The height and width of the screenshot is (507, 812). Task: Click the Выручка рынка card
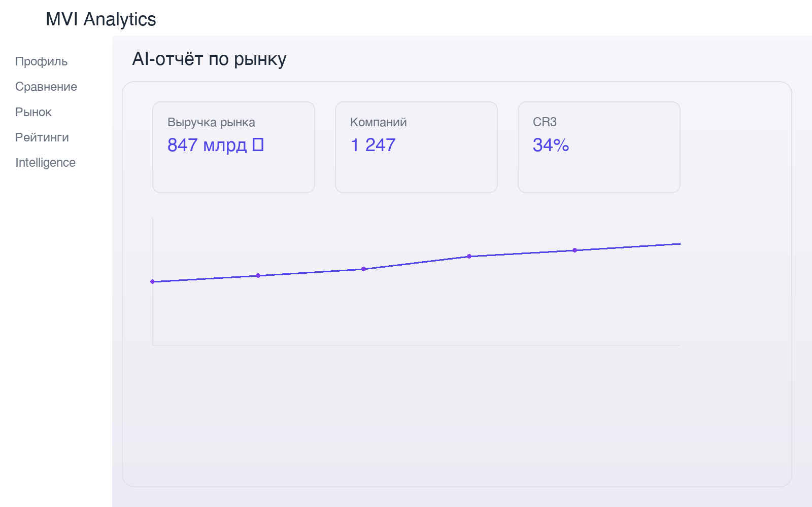[233, 147]
